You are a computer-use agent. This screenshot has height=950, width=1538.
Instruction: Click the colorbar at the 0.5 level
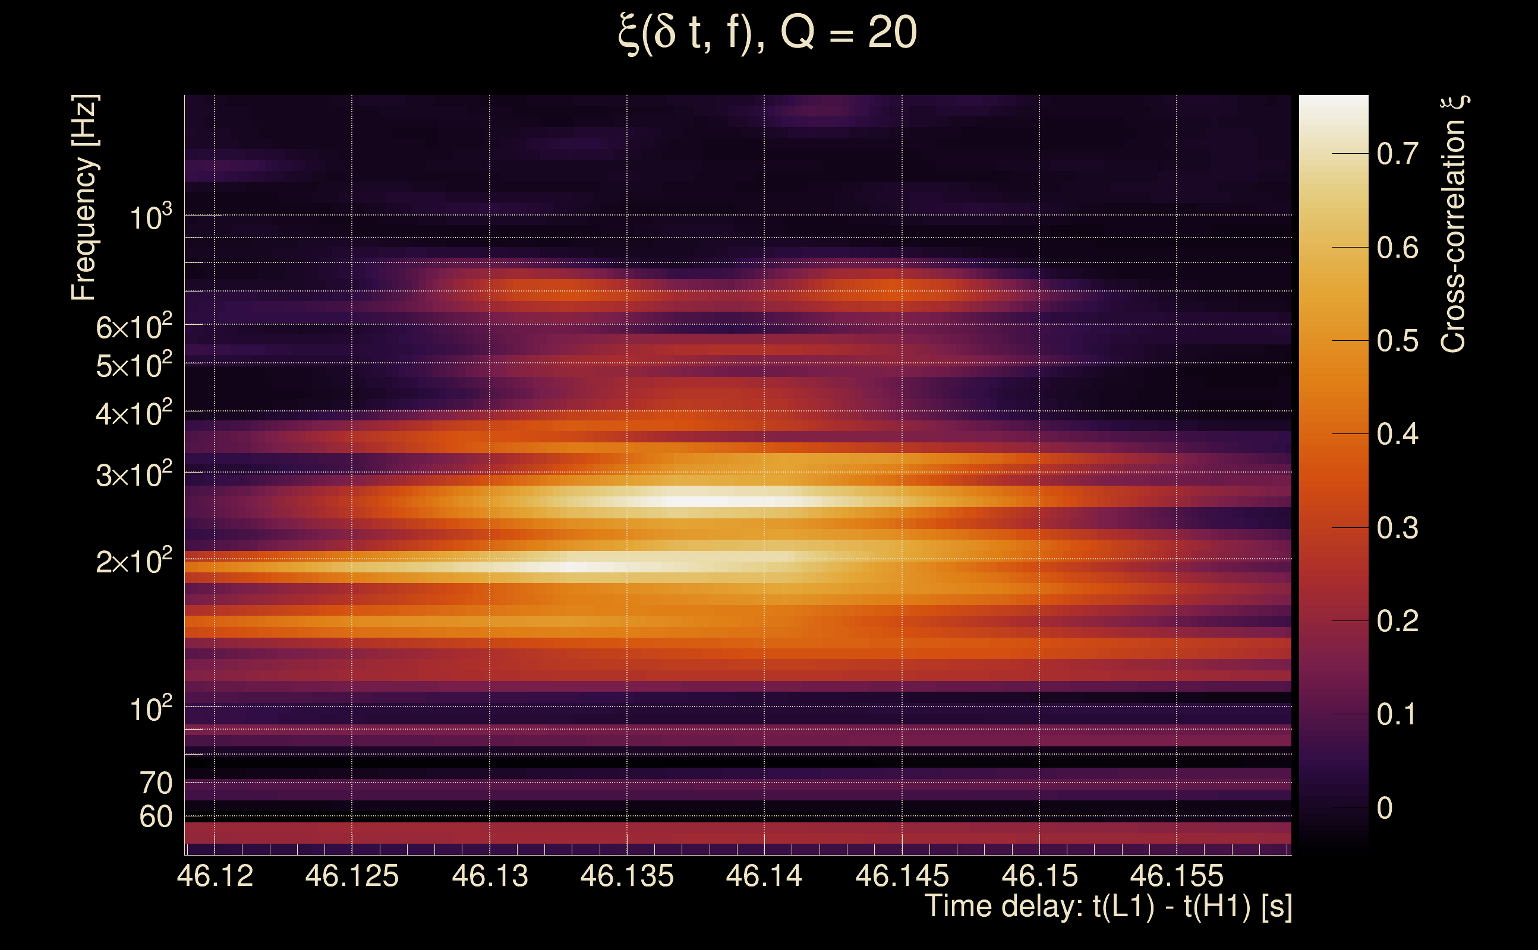click(1333, 341)
